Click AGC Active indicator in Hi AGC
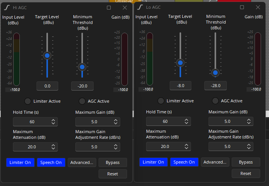269x186 pixels. tap(82, 101)
